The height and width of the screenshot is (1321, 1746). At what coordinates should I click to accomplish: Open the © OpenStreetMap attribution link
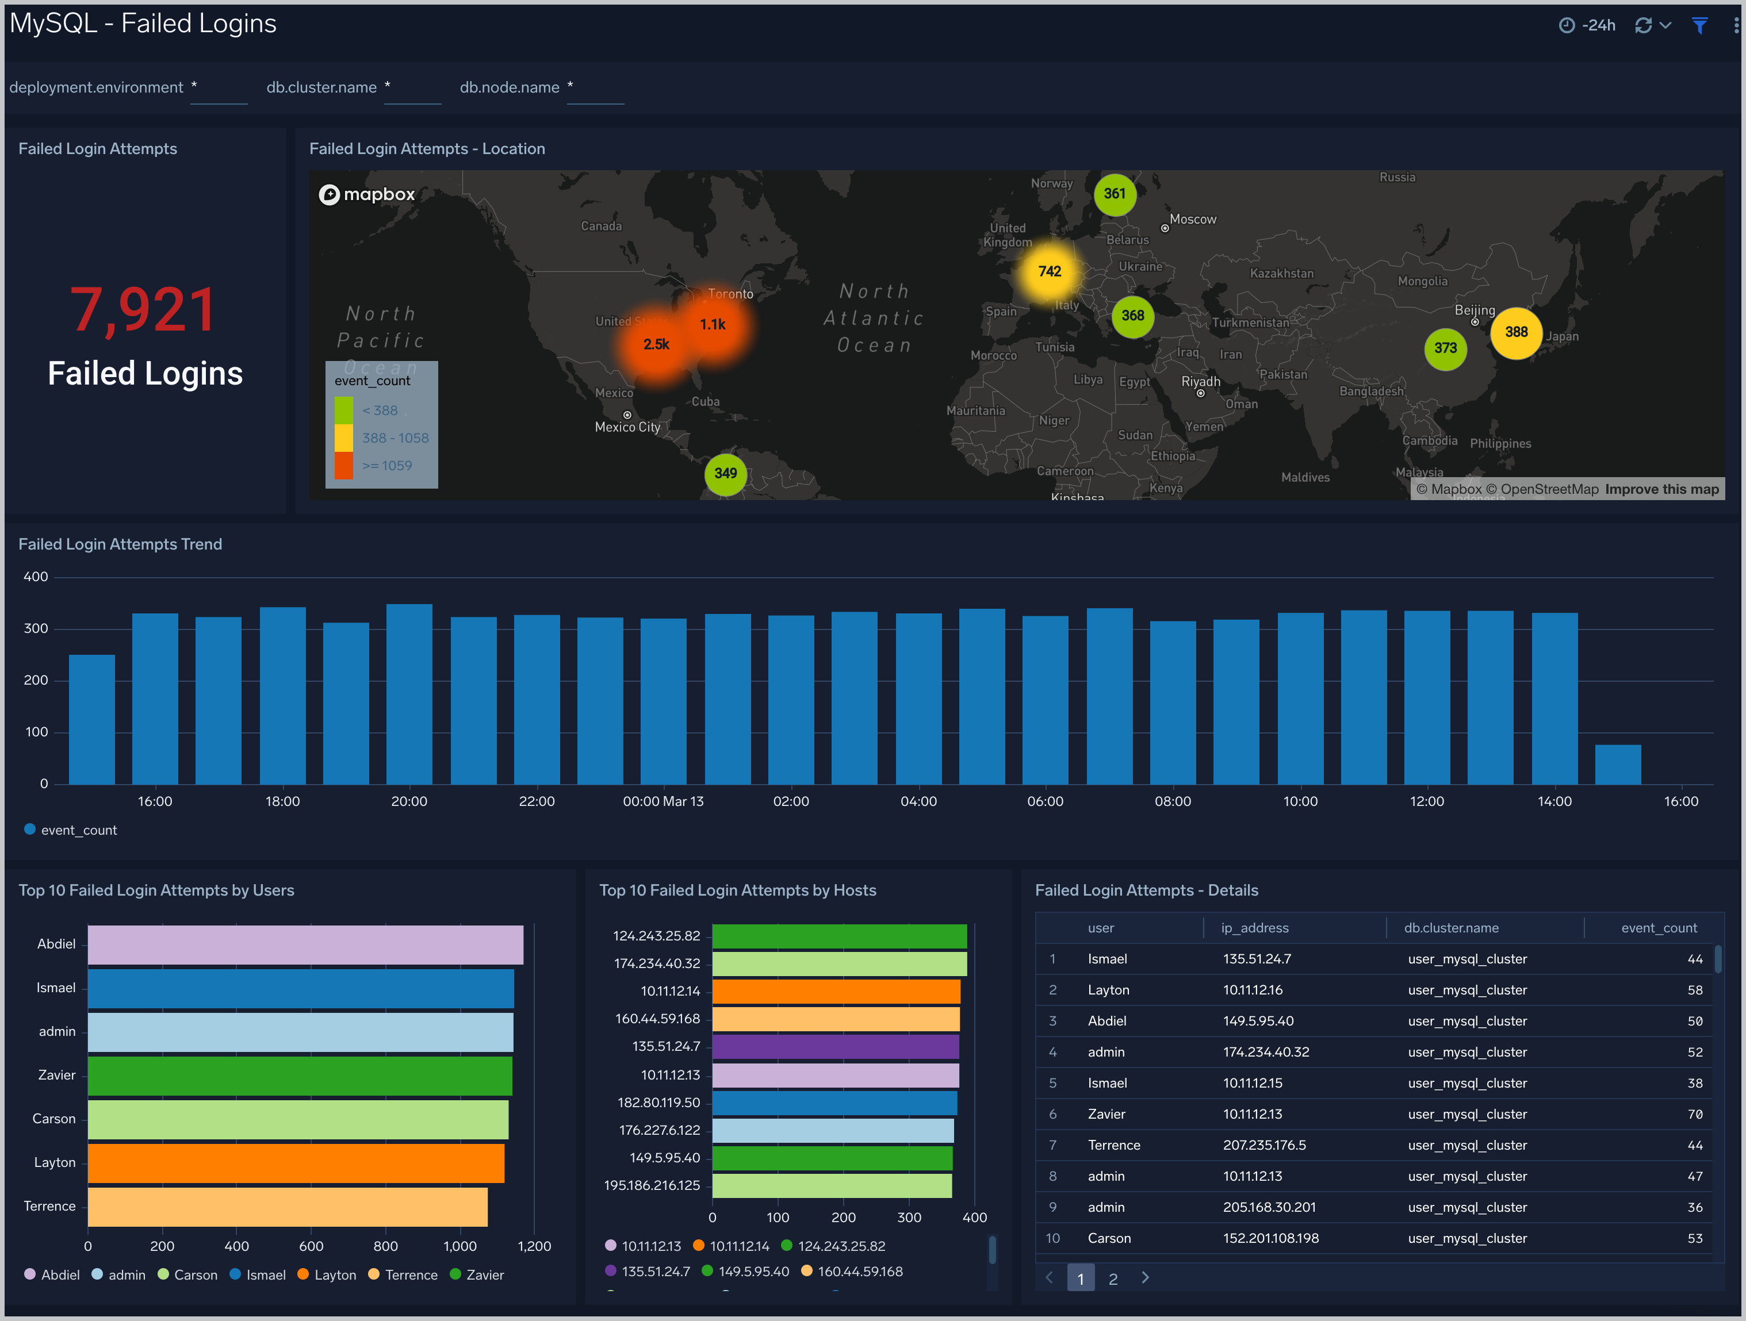tap(1542, 489)
